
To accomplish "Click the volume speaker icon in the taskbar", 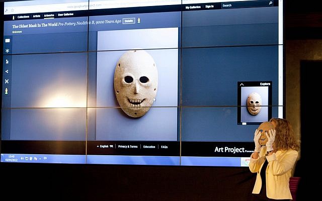I will (22, 158).
